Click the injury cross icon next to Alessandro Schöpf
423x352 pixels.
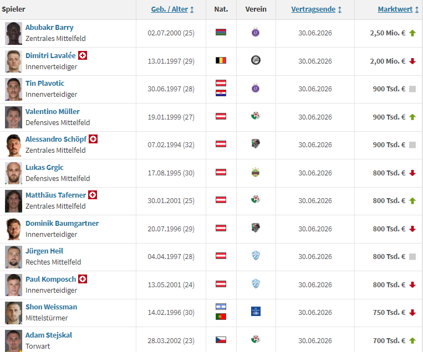[93, 139]
